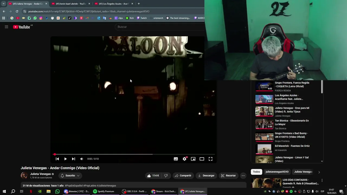Viewport: 347px width, 195px height.
Task: Open the notification center icon
Action: click(341, 191)
